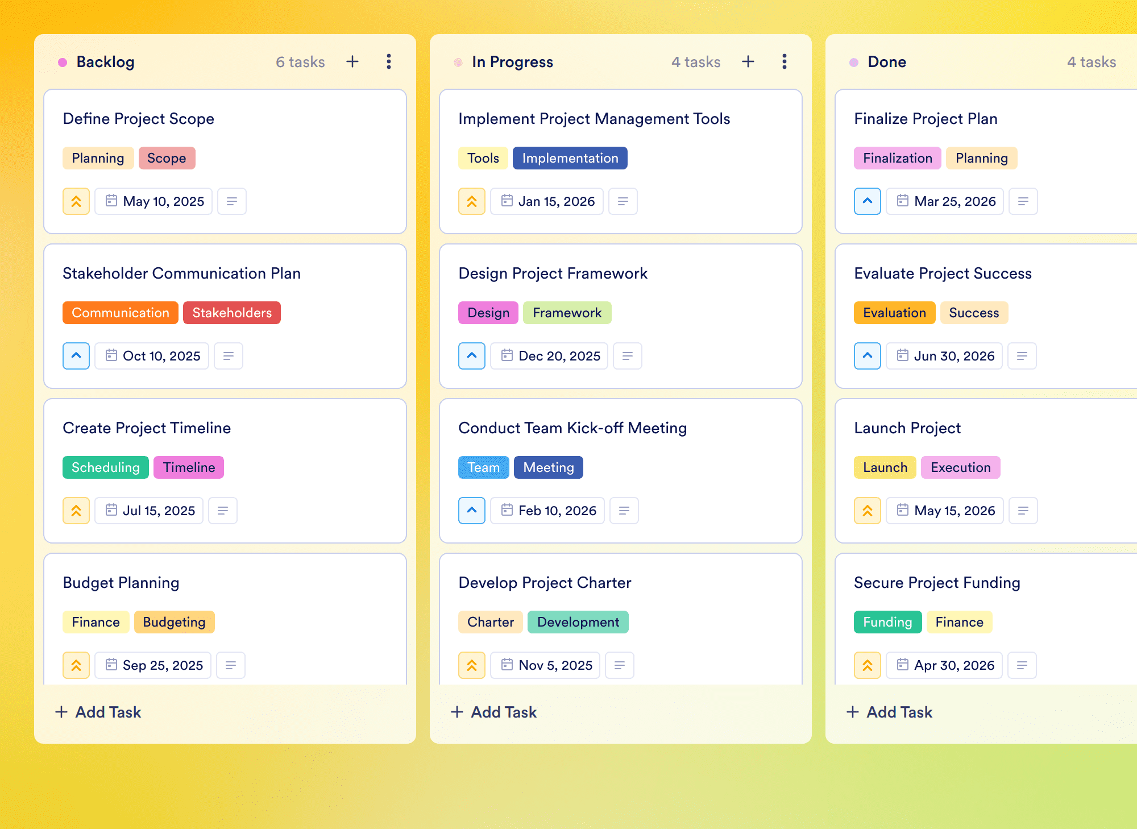Image resolution: width=1137 pixels, height=829 pixels.
Task: Open the Launch Project card title
Action: [907, 428]
